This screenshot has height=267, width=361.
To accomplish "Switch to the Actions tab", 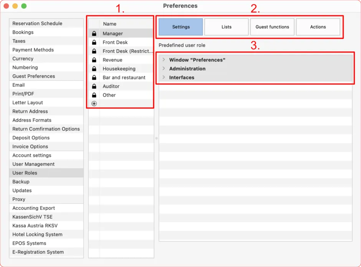I will [x=318, y=27].
